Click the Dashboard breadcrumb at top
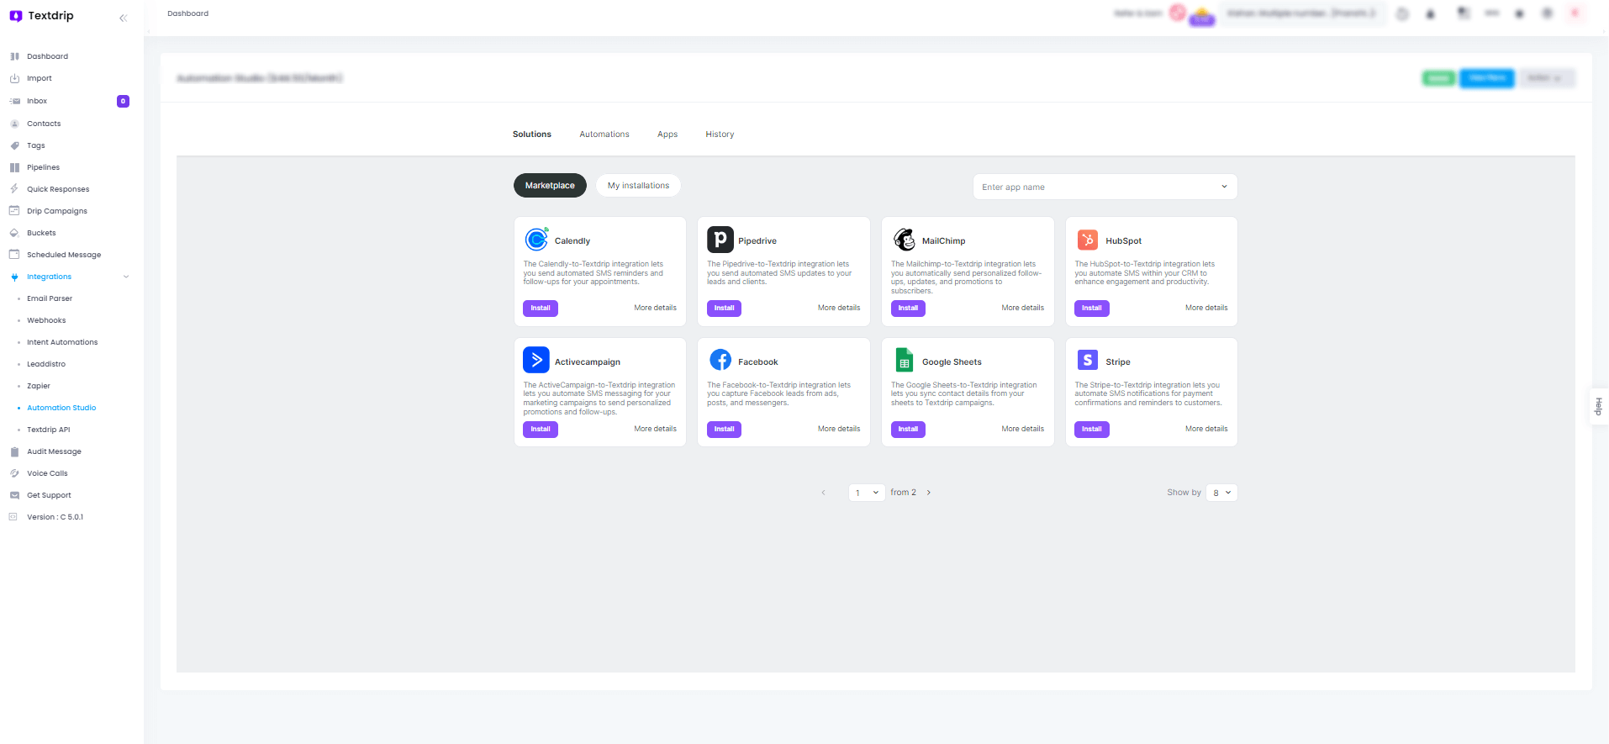The height and width of the screenshot is (744, 1609). pyautogui.click(x=187, y=13)
